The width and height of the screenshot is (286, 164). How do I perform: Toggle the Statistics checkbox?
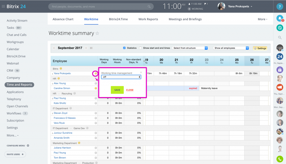point(124,48)
